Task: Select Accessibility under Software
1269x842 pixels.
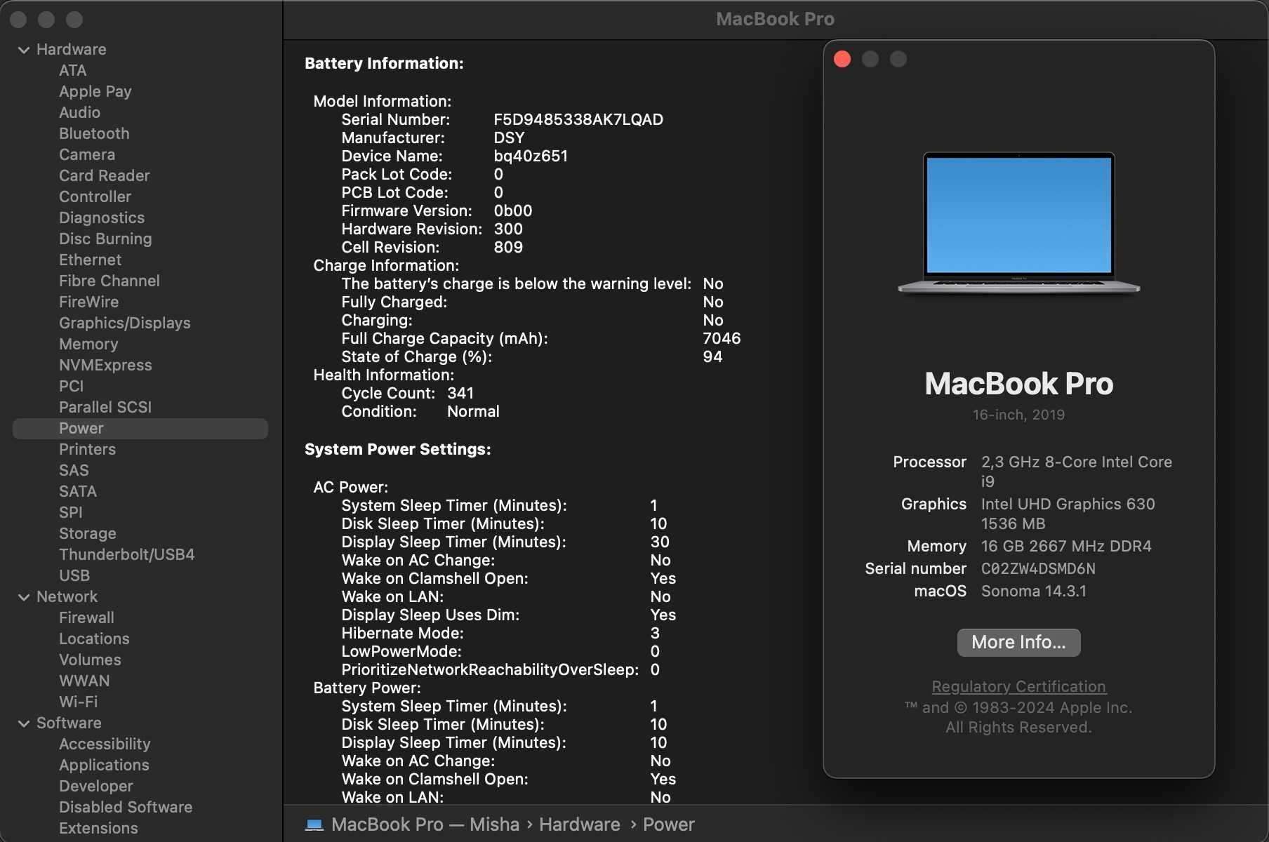Action: coord(105,744)
